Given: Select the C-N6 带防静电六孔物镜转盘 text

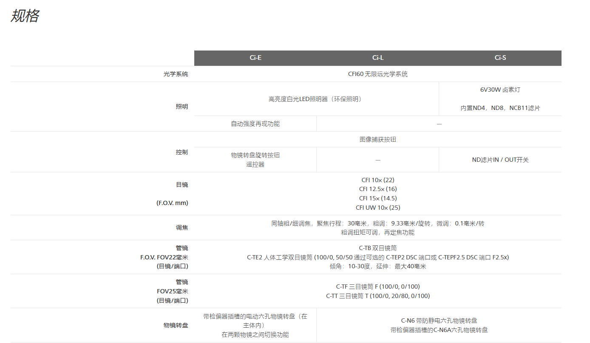Looking at the screenshot, I should [439, 321].
